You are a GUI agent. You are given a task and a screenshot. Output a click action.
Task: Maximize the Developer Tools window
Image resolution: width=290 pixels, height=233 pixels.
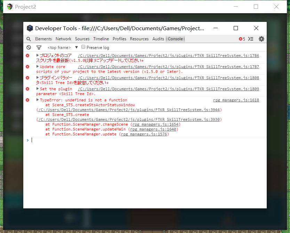click(x=236, y=28)
